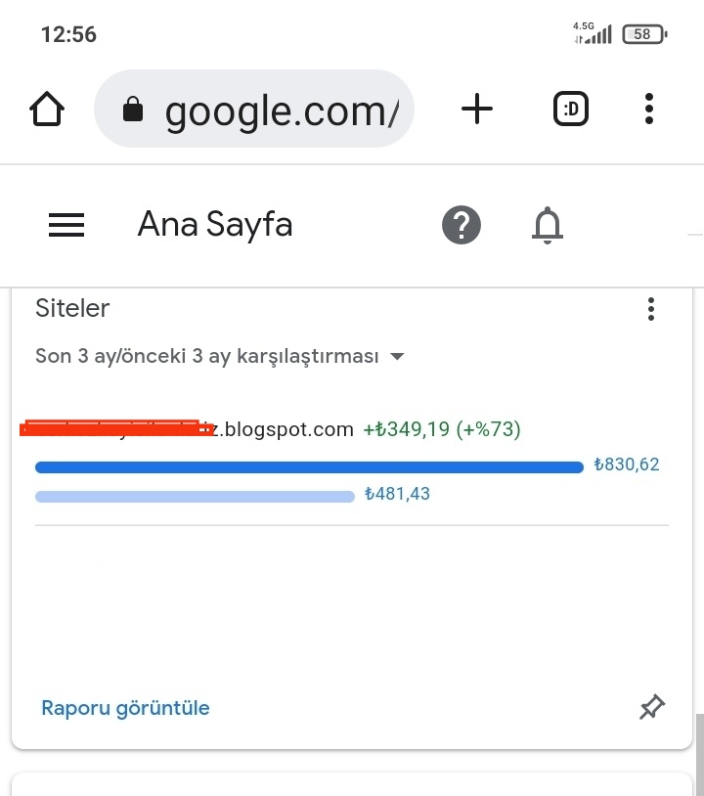Open the tab switcher icon
Image resolution: width=704 pixels, height=796 pixels.
pyautogui.click(x=570, y=109)
